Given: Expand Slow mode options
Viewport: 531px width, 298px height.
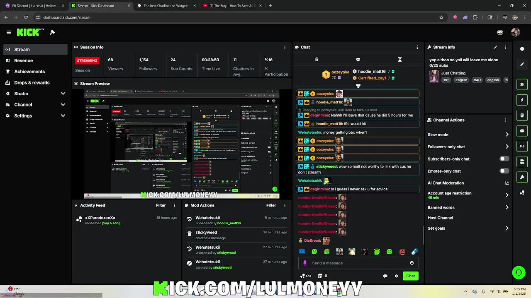Looking at the screenshot, I should coord(507,135).
